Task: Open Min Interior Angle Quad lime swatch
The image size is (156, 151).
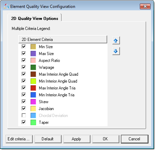Action: tap(33, 81)
